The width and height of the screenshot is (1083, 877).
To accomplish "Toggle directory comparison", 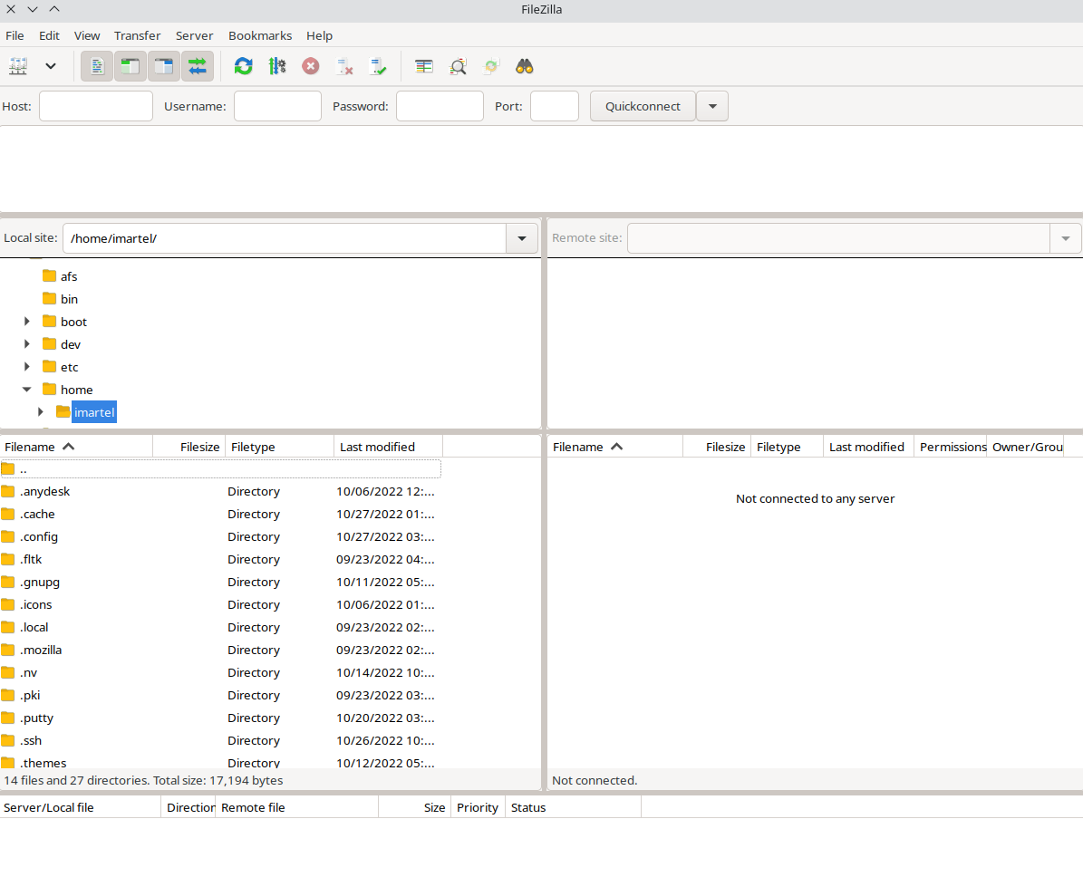I will pyautogui.click(x=458, y=66).
